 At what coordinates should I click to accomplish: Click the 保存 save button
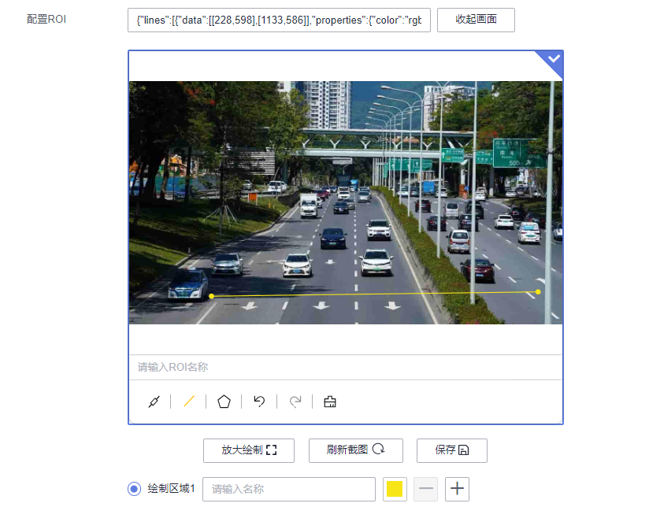click(x=451, y=450)
